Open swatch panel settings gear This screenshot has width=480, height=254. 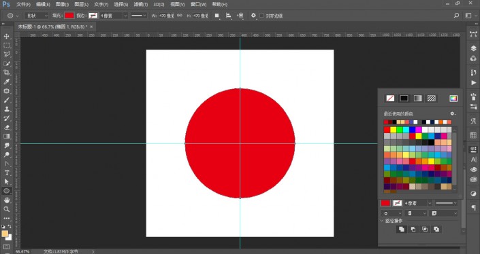coord(453,113)
